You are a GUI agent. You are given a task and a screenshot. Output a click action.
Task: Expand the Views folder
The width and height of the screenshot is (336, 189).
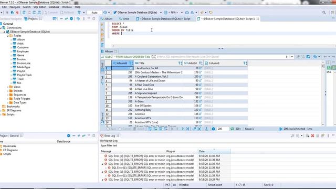[8, 87]
